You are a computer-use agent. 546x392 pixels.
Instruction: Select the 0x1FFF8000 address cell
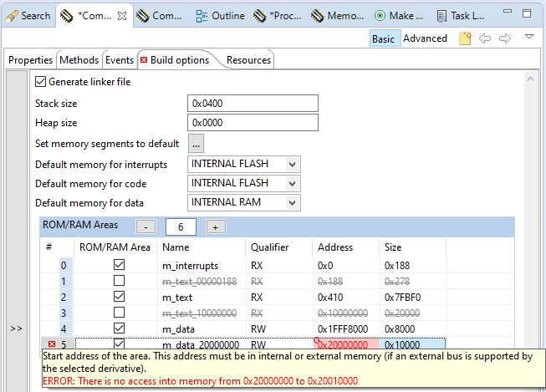pyautogui.click(x=346, y=329)
